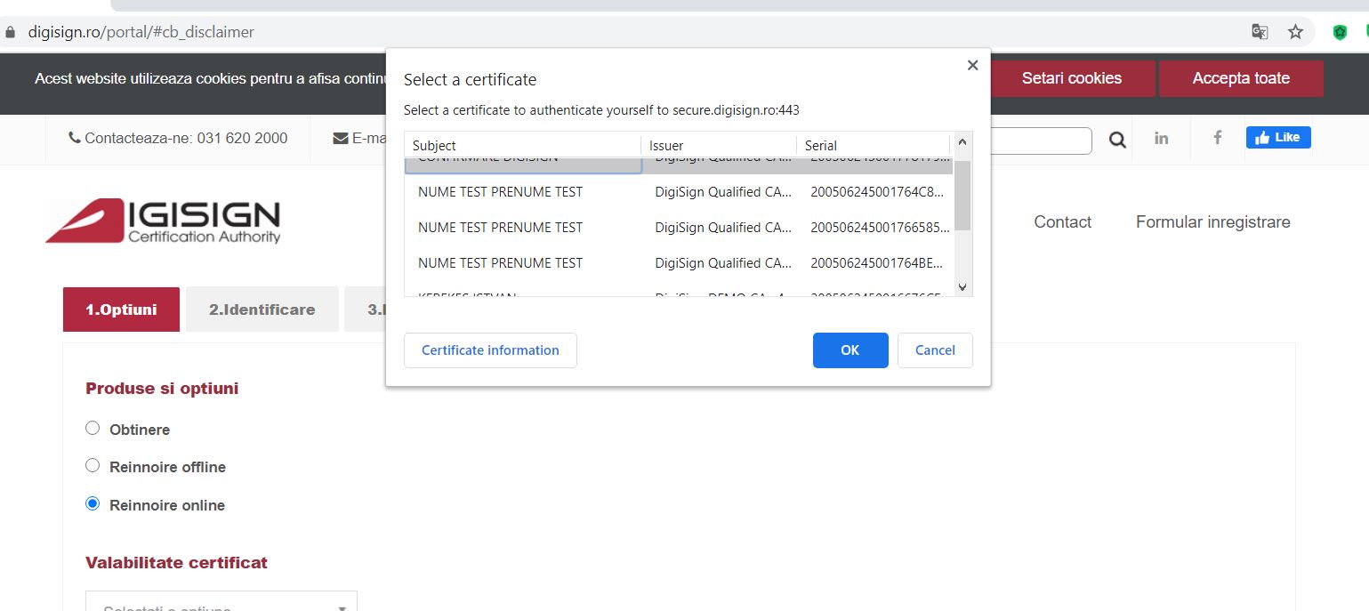Viewport: 1369px width, 611px height.
Task: Select the Reinnoire online radio option
Action: 93,504
